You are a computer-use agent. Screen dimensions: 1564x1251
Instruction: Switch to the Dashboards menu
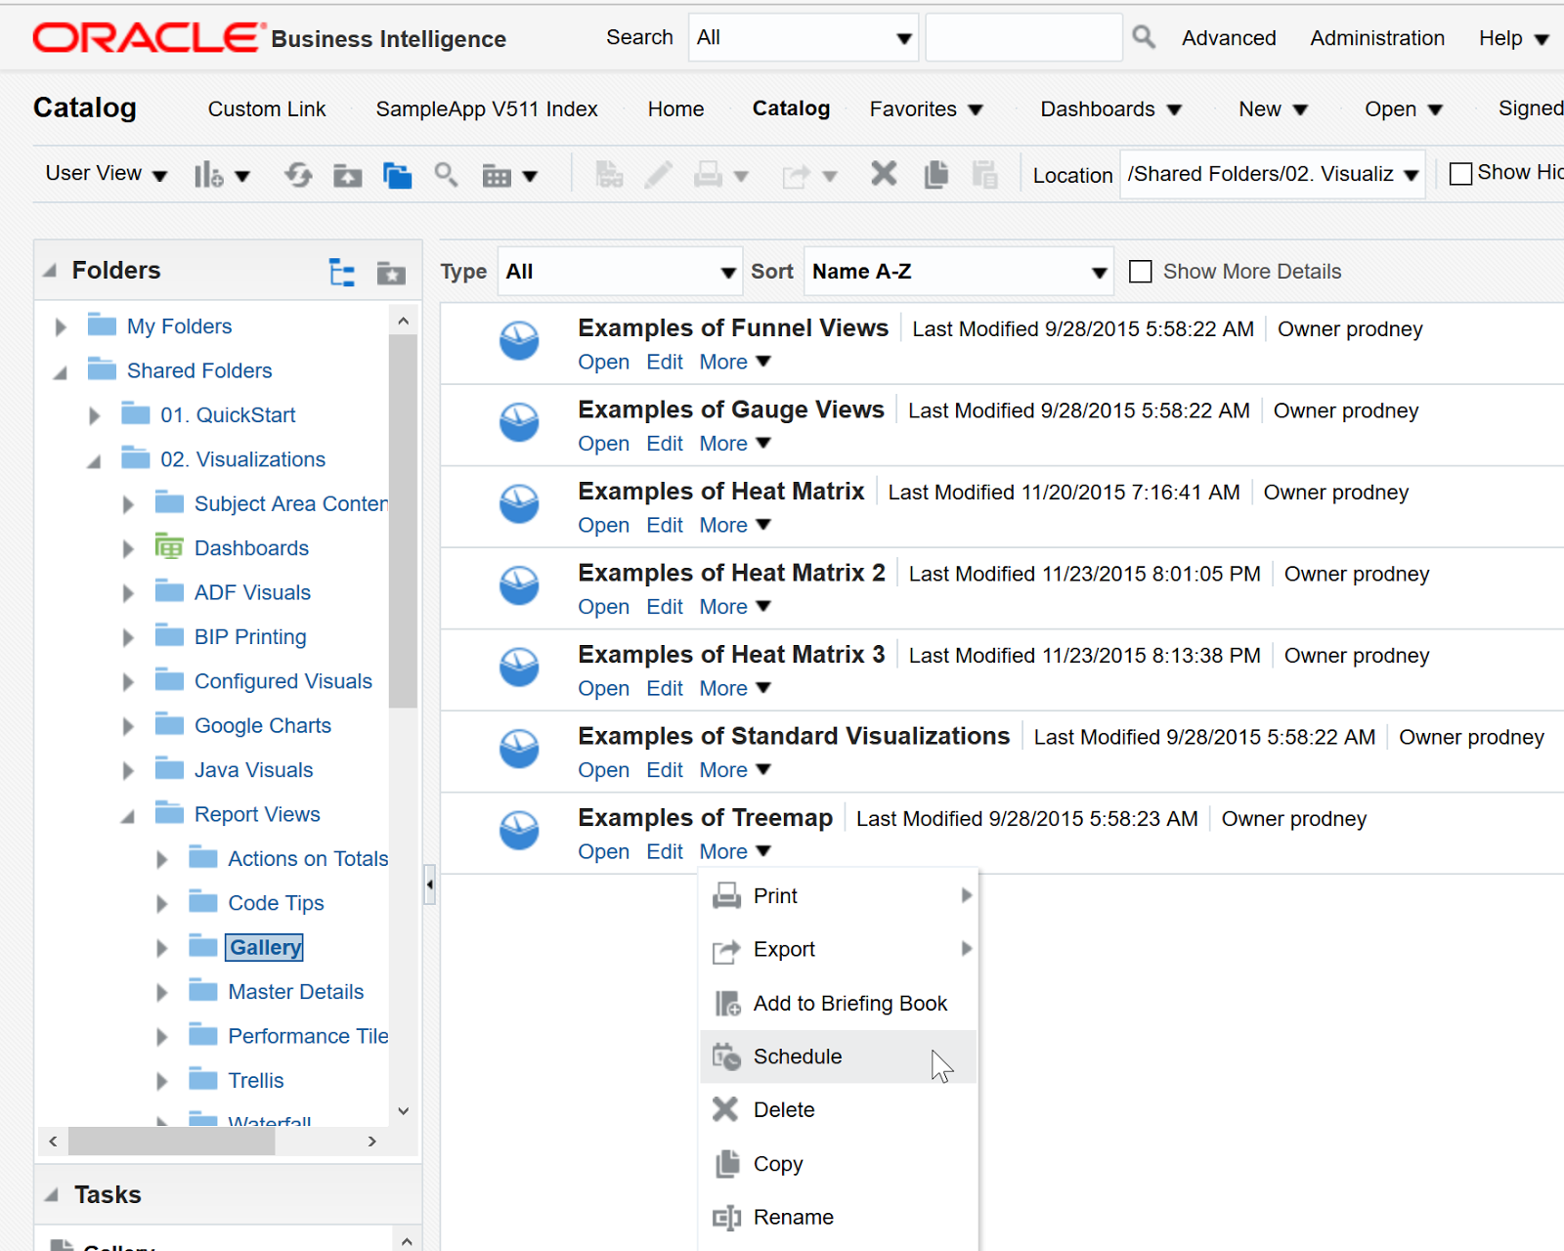pos(1099,108)
